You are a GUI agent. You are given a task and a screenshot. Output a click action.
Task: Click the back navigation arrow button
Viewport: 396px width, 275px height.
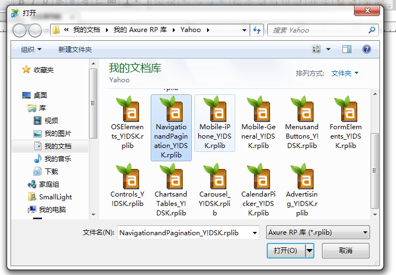tap(19, 30)
